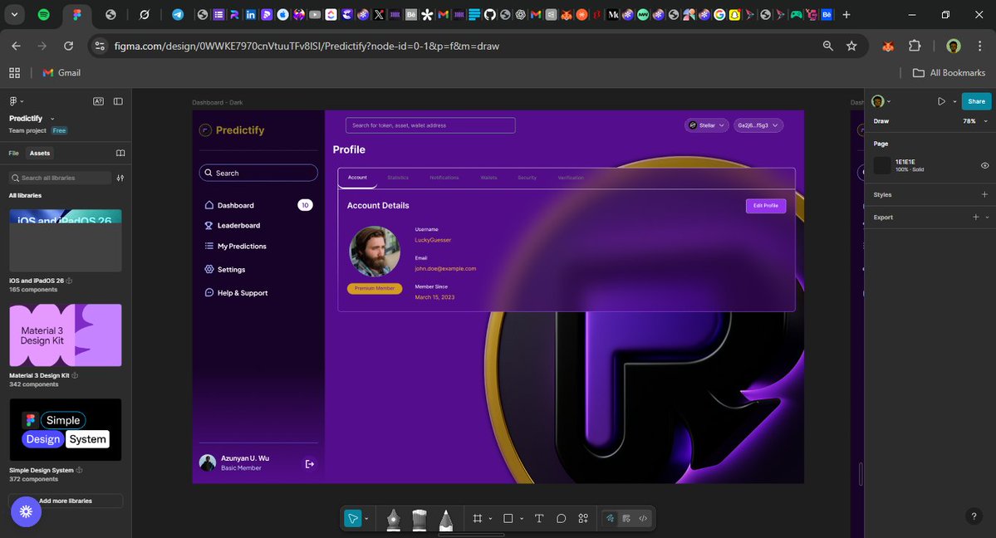The height and width of the screenshot is (538, 996).
Task: Select the Text tool
Action: (x=538, y=518)
